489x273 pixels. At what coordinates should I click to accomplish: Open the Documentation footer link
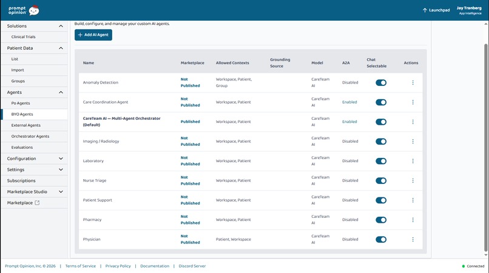[x=155, y=266]
